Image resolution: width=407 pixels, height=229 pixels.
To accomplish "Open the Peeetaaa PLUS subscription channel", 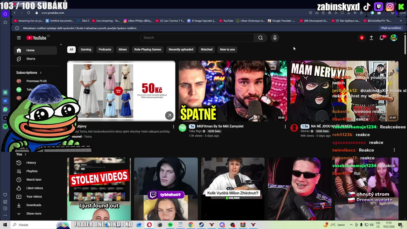I will pos(35,81).
